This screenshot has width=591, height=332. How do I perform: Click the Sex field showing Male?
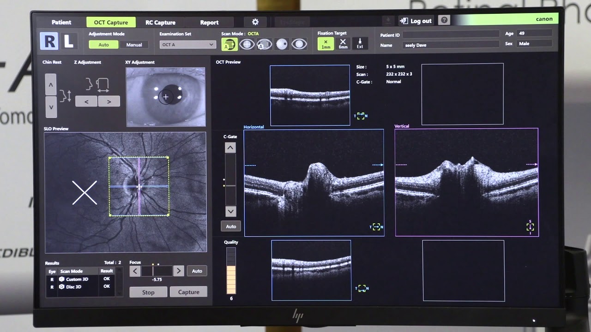(535, 44)
